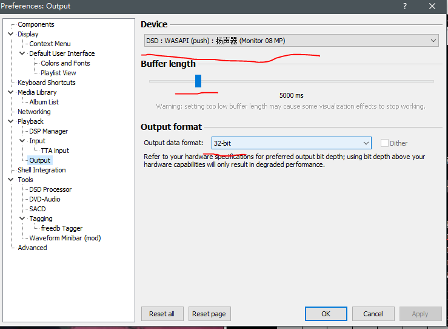Click the Buffer length slider handle
Image resolution: width=448 pixels, height=329 pixels.
[198, 81]
